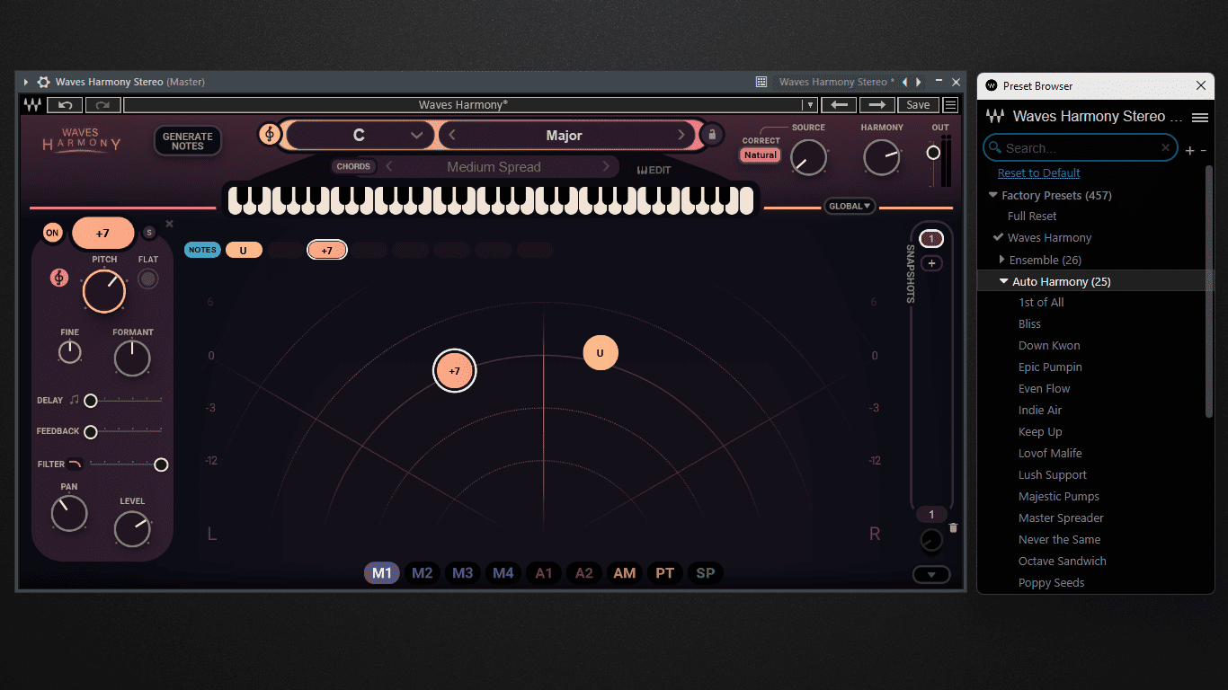Expand plugin window triangle in title bar
The image size is (1228, 690).
point(26,82)
